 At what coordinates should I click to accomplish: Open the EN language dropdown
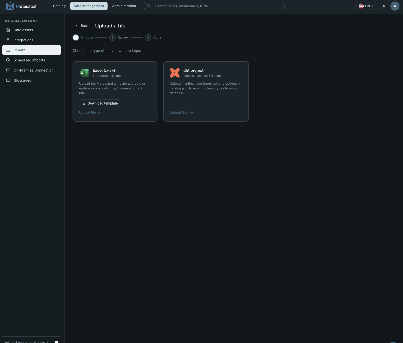tap(366, 6)
